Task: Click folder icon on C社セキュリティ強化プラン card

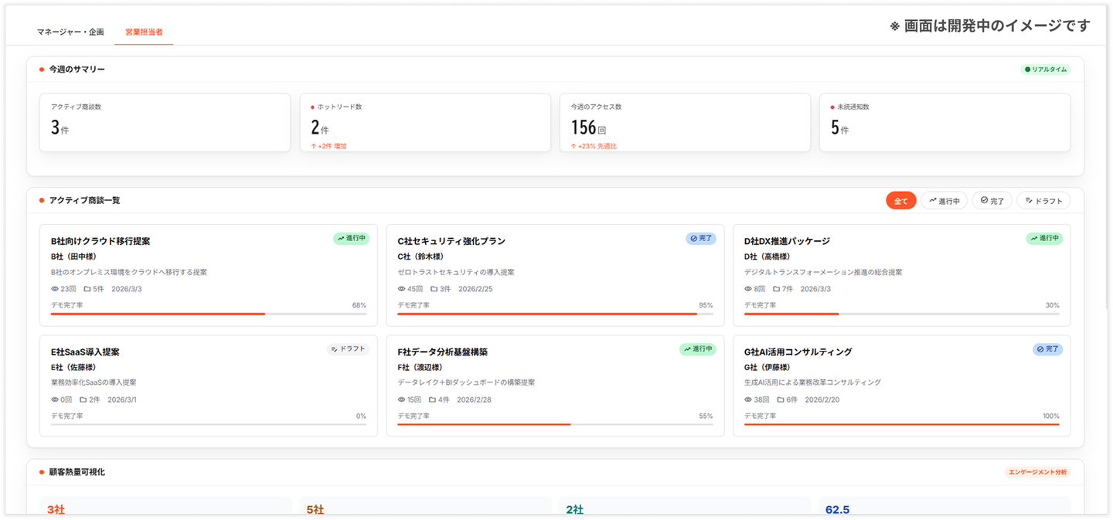Action: [x=434, y=289]
